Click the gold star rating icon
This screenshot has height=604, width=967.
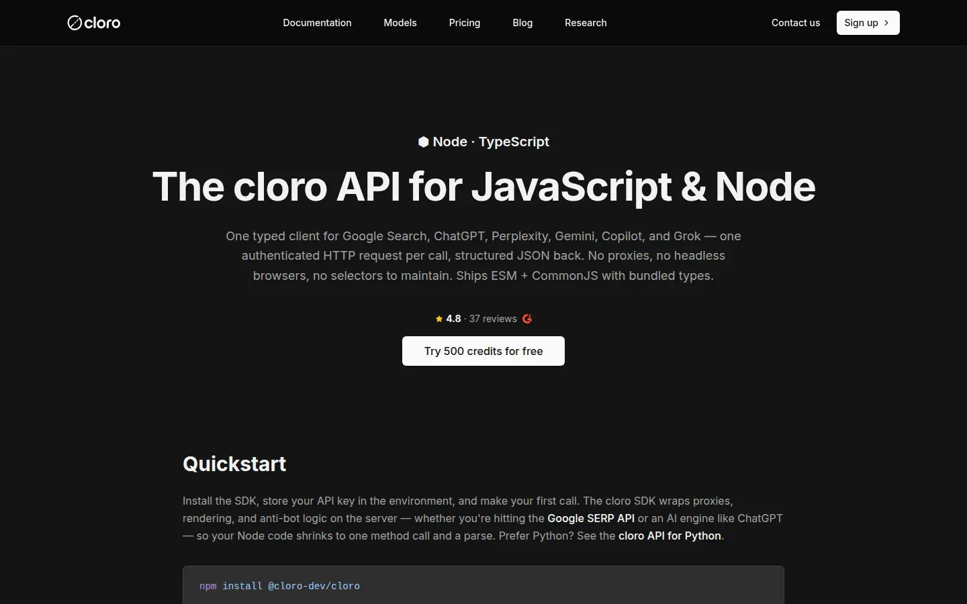point(439,319)
